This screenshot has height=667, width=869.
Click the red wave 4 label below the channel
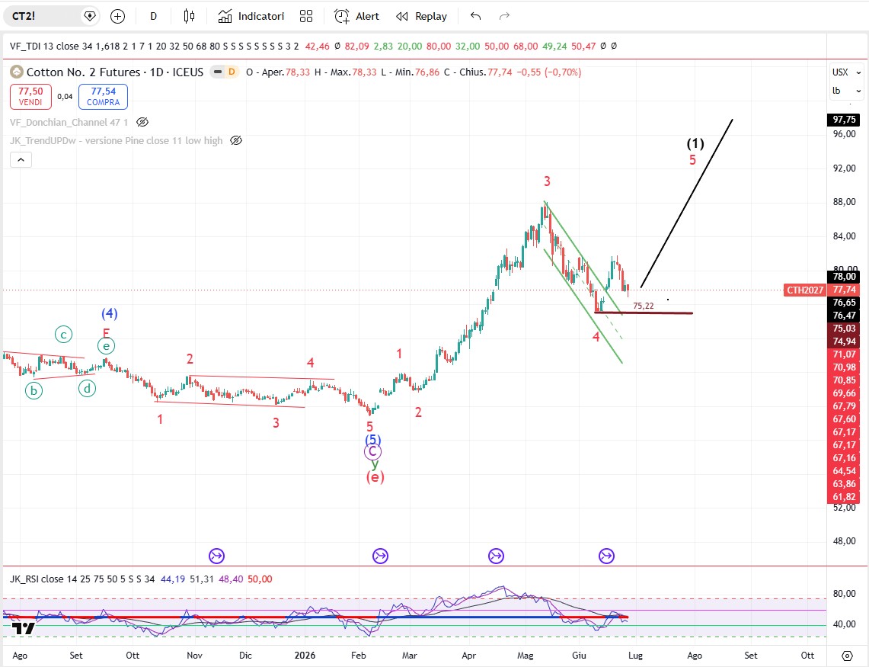coord(596,337)
